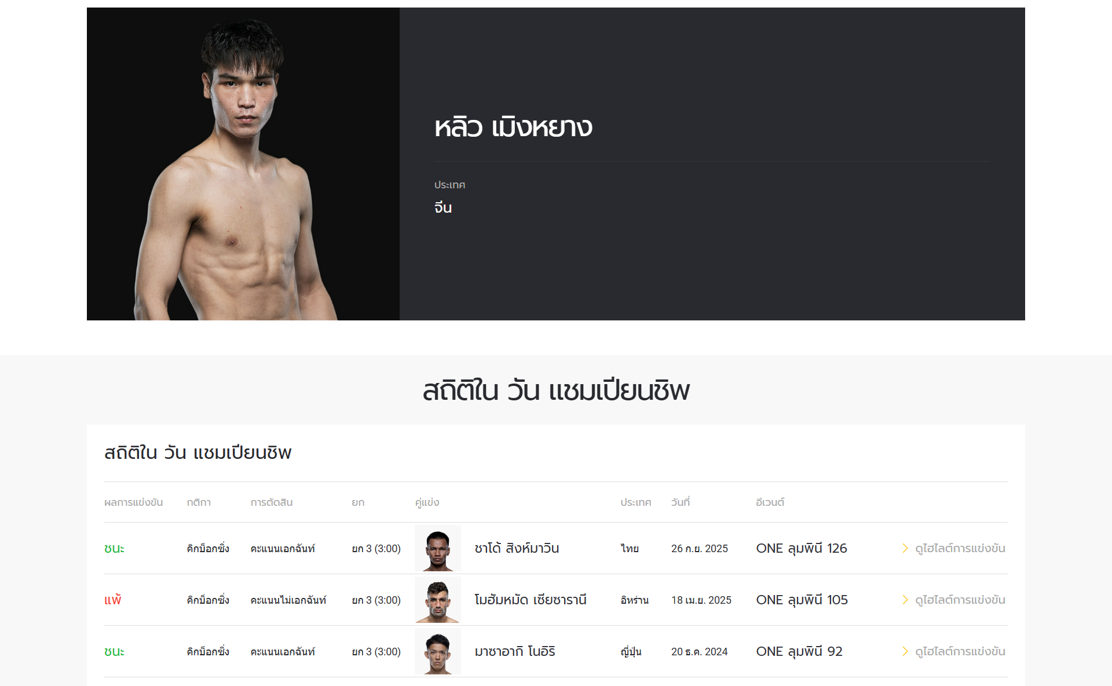This screenshot has width=1112, height=686.
Task: Click the chevron icon beside ONE ลุมพินี 126 highlights
Action: (905, 548)
